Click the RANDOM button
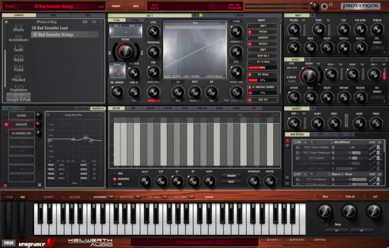Image resolution: width=389 pixels, height=248 pixels. pyautogui.click(x=231, y=176)
